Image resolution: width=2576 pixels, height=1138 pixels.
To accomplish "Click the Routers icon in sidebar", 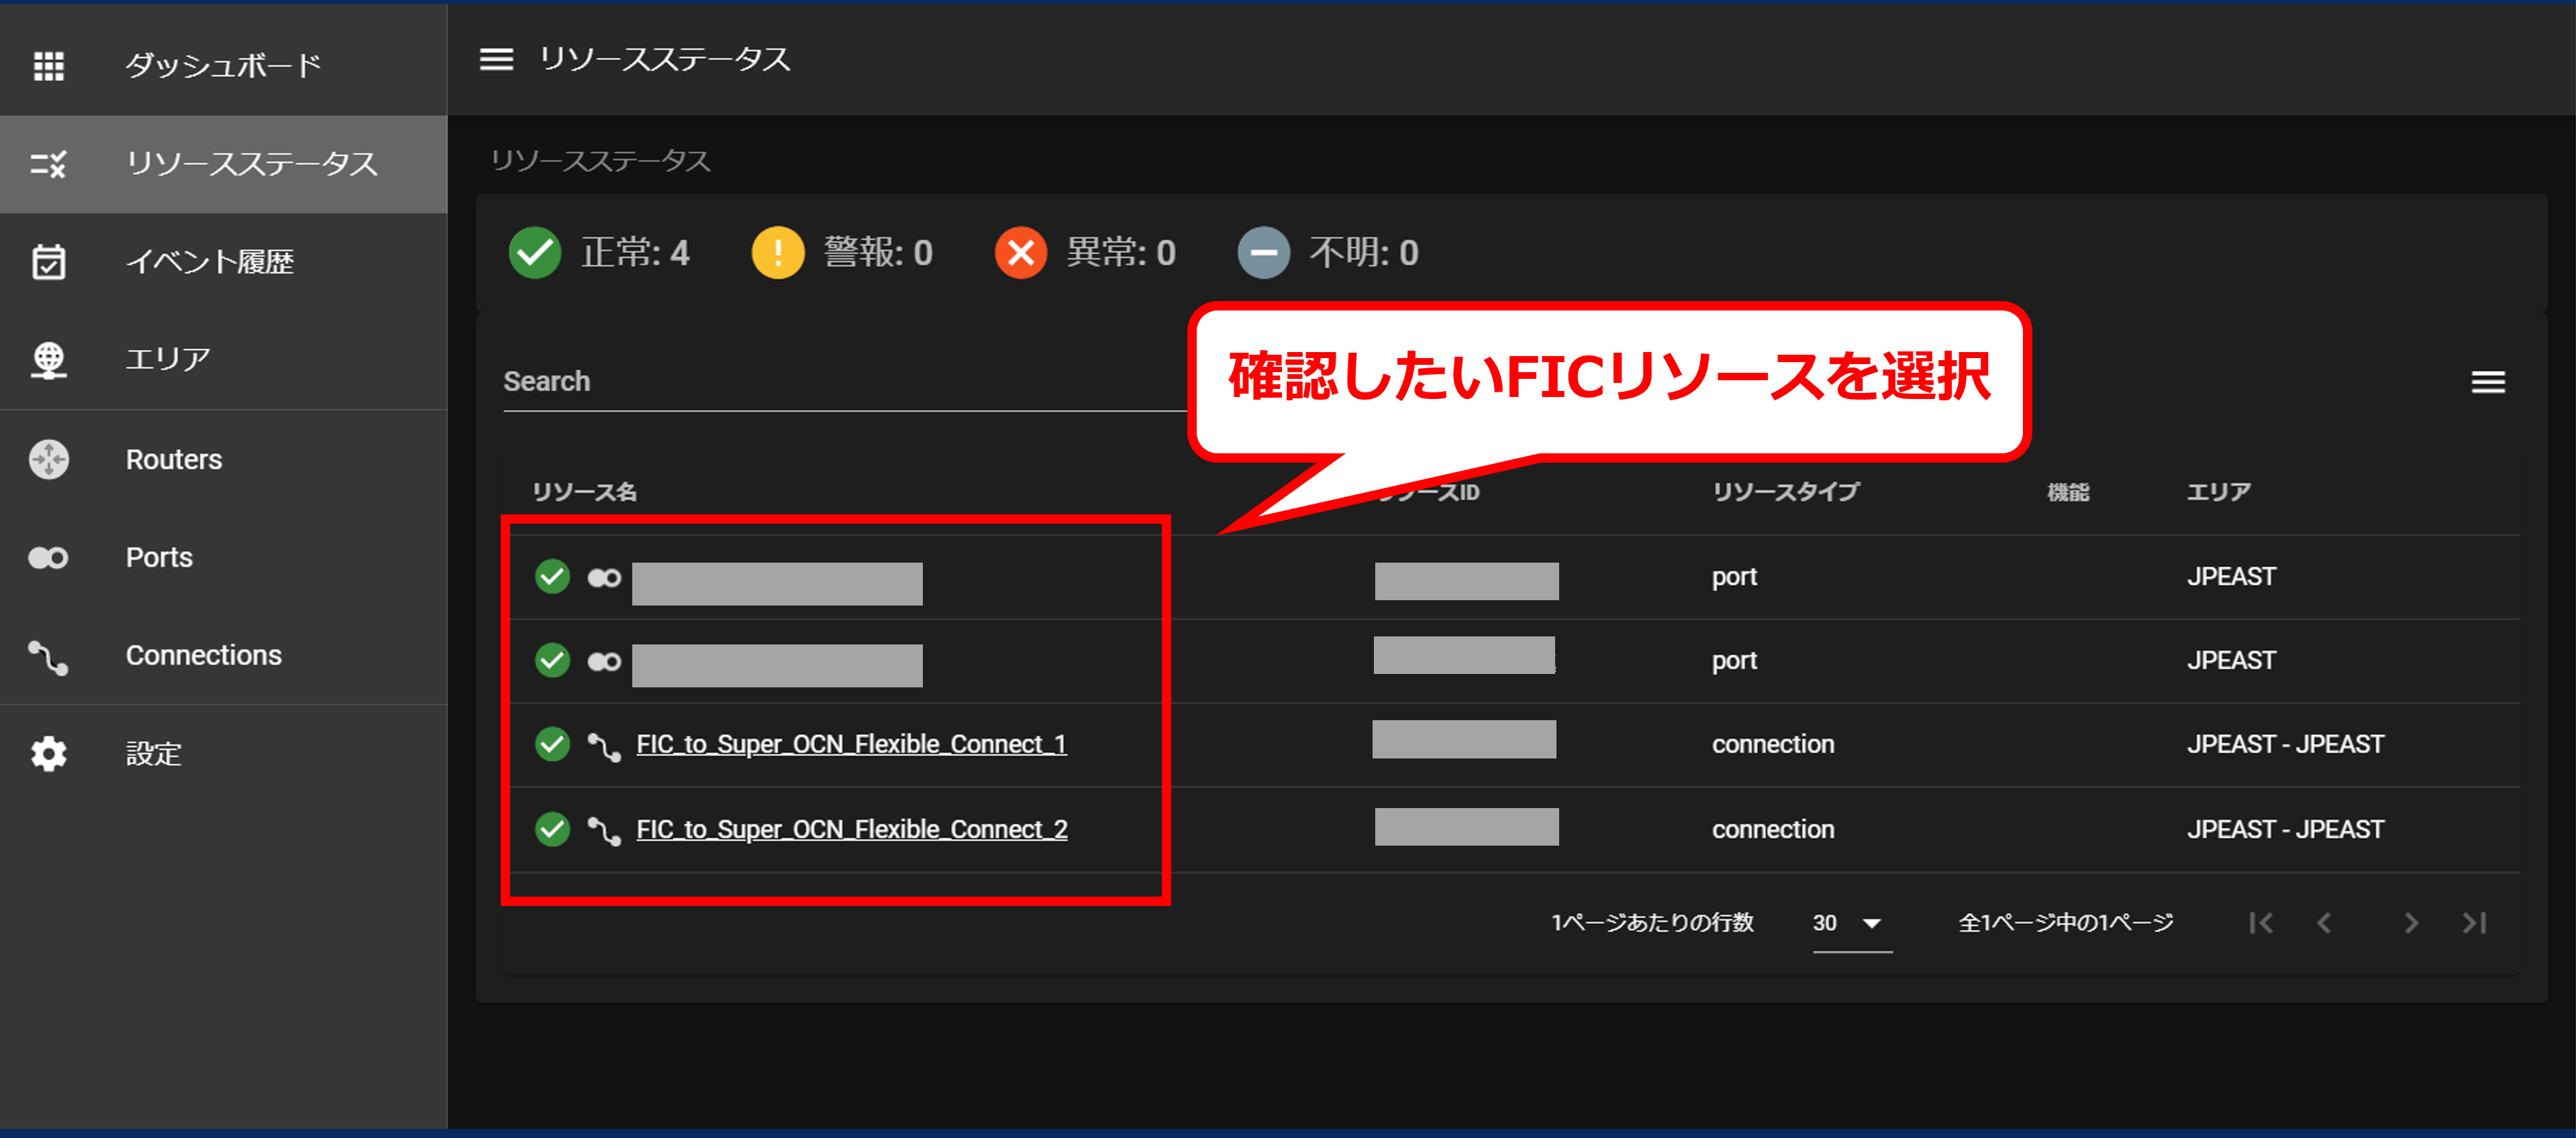I will click(48, 459).
